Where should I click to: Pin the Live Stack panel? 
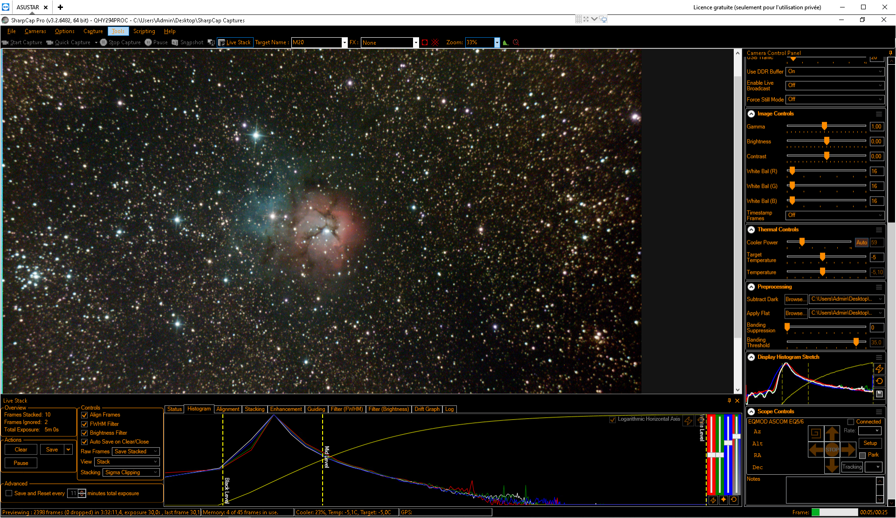729,401
